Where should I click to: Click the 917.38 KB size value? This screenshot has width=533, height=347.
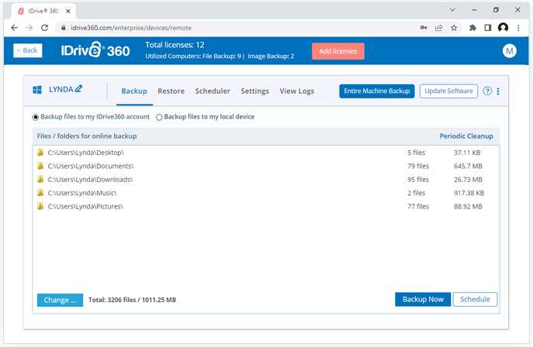point(469,193)
